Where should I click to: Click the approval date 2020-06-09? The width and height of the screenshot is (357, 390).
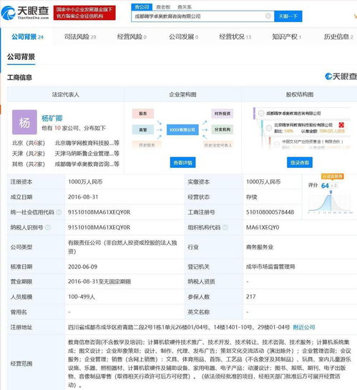[x=82, y=266]
